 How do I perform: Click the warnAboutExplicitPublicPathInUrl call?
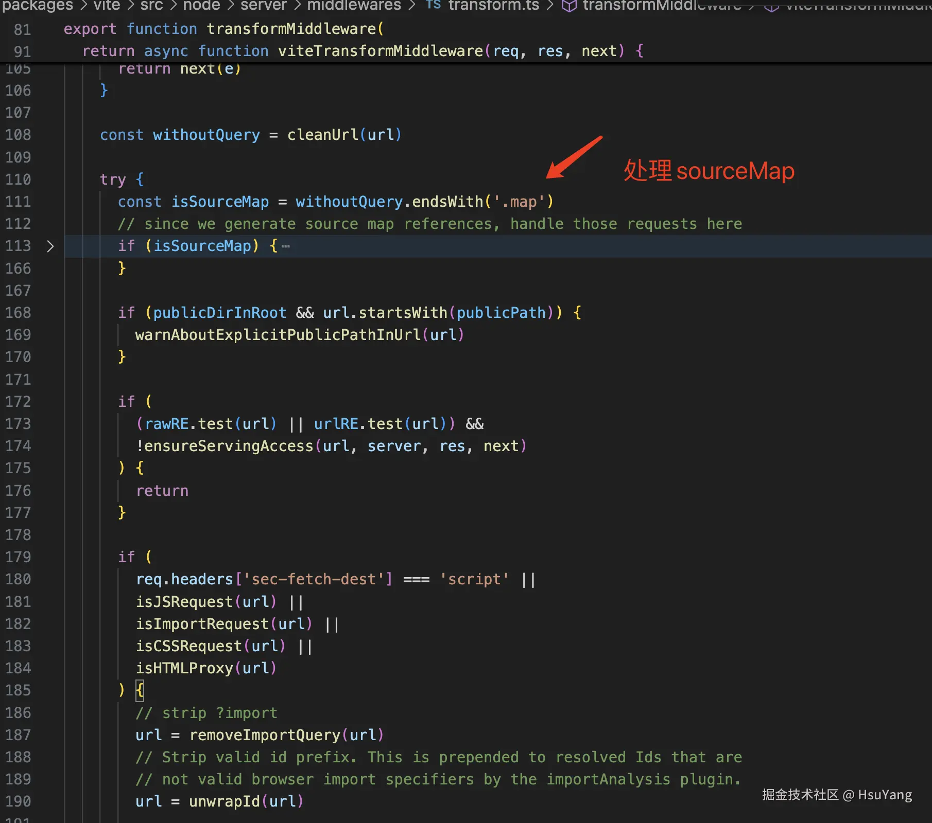[x=278, y=335]
